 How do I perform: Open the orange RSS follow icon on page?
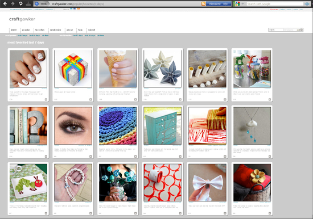tap(79, 9)
